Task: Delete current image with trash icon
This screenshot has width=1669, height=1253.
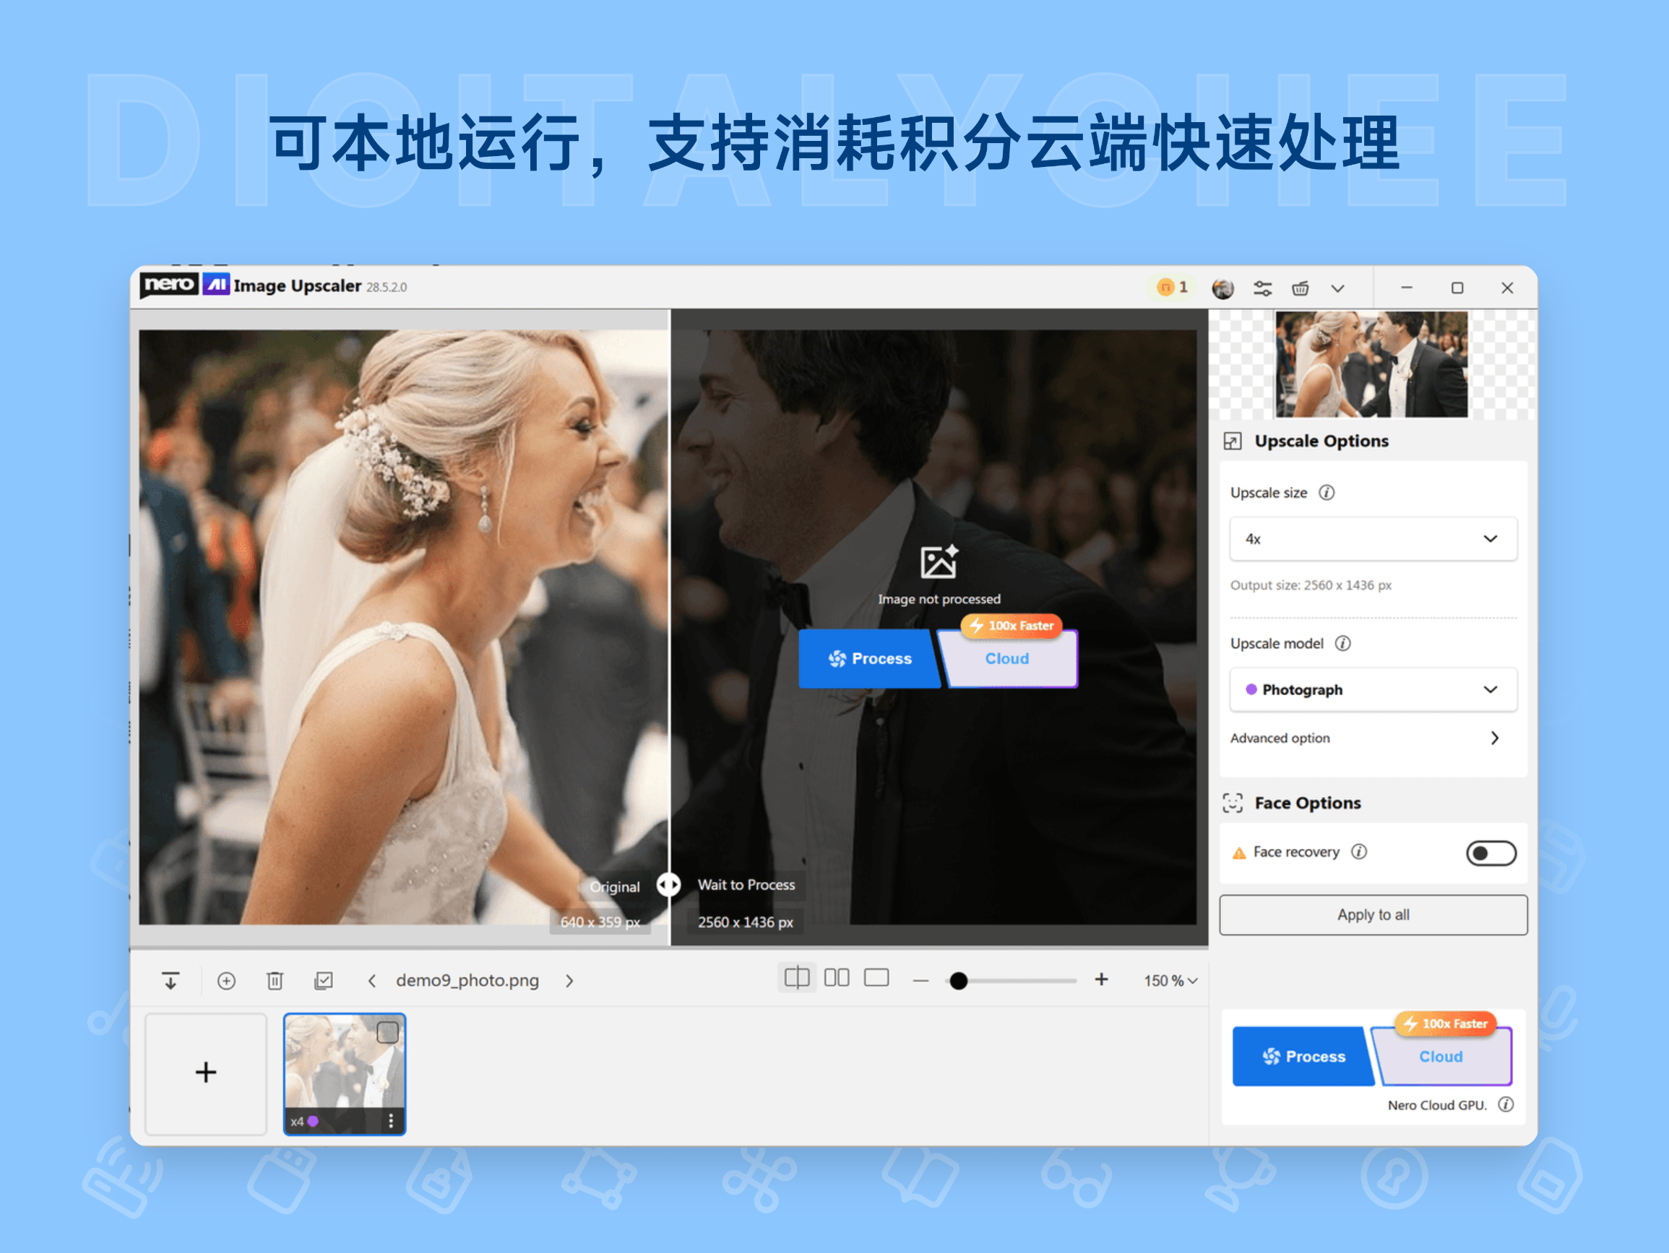Action: (275, 980)
